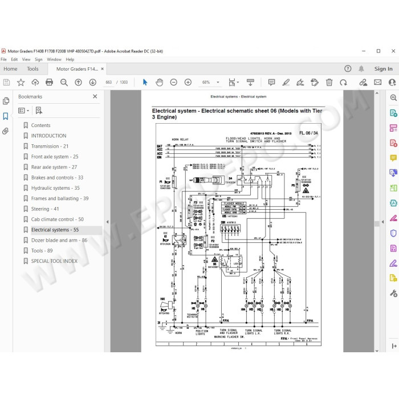
Task: Open Front axle system - 25 bookmark
Action: point(55,157)
